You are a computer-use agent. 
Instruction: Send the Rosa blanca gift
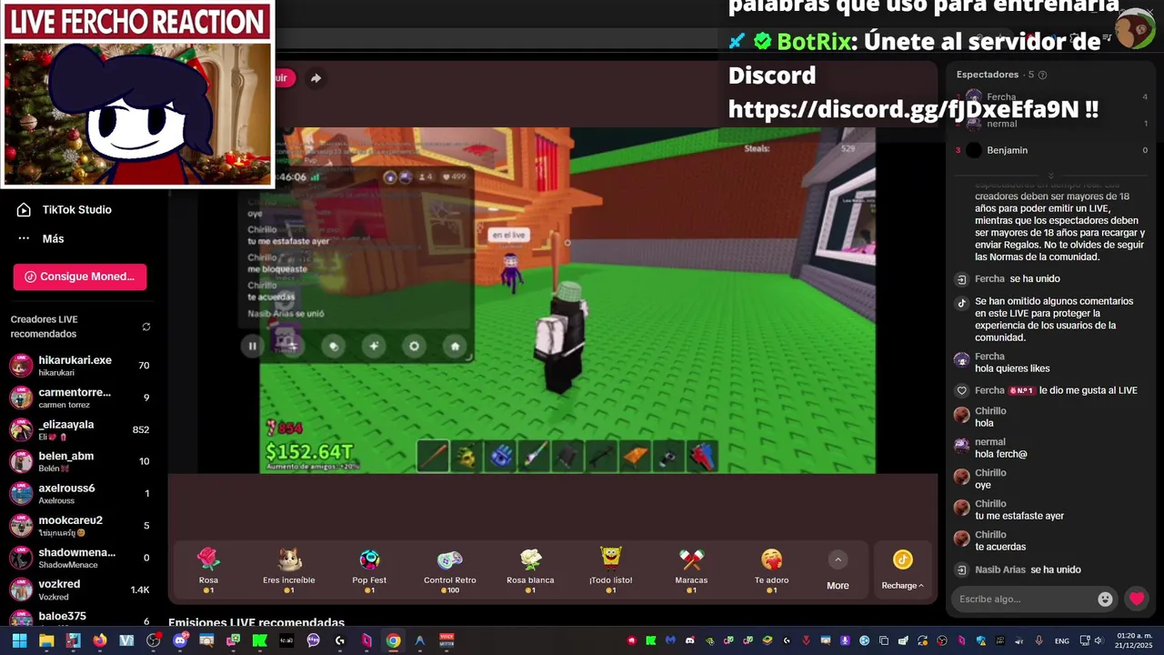pos(530,570)
